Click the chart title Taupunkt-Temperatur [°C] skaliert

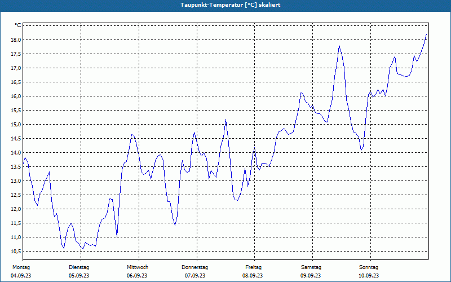[231, 5]
